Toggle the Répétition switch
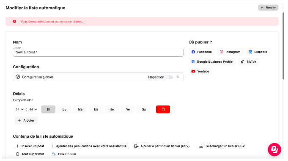The height and width of the screenshot is (161, 288). click(169, 77)
